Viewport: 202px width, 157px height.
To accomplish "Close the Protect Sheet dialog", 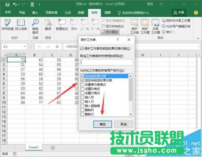I will coord(129,40).
